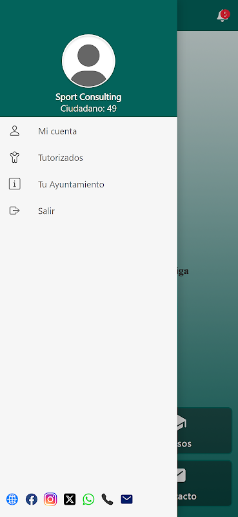This screenshot has height=517, width=238.
Task: Click the profile avatar picture
Action: point(88,61)
